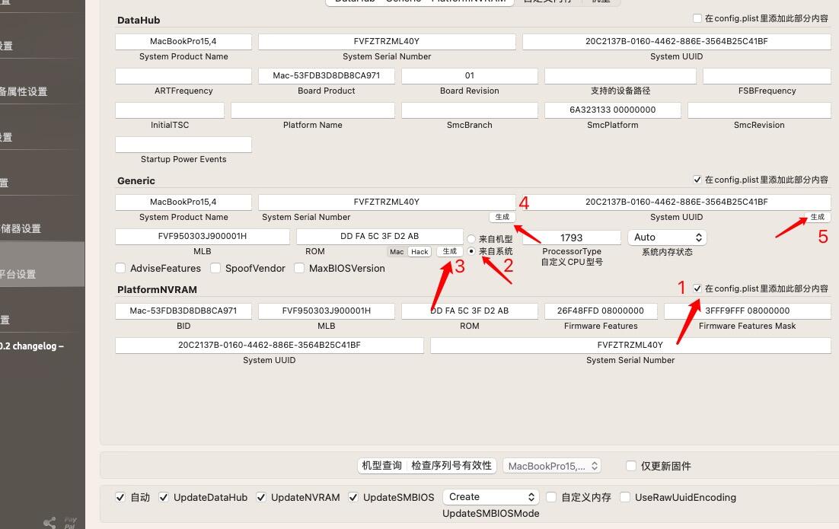Click the PayPal donate icon
The width and height of the screenshot is (839, 529).
point(70,523)
